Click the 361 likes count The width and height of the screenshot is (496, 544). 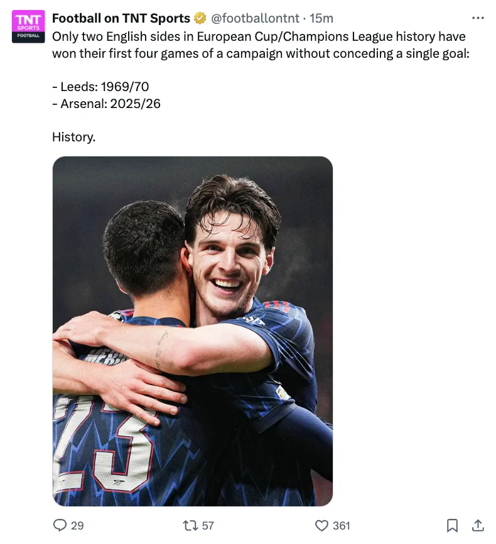coord(342,526)
